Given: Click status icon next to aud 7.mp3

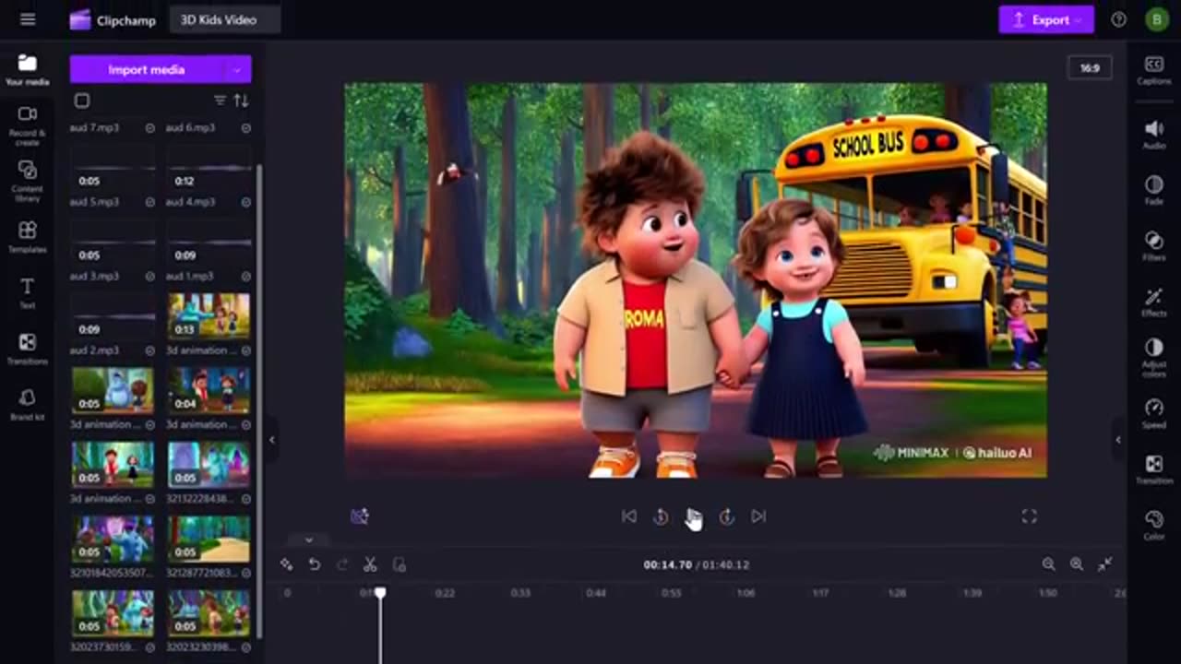Looking at the screenshot, I should tap(149, 128).
